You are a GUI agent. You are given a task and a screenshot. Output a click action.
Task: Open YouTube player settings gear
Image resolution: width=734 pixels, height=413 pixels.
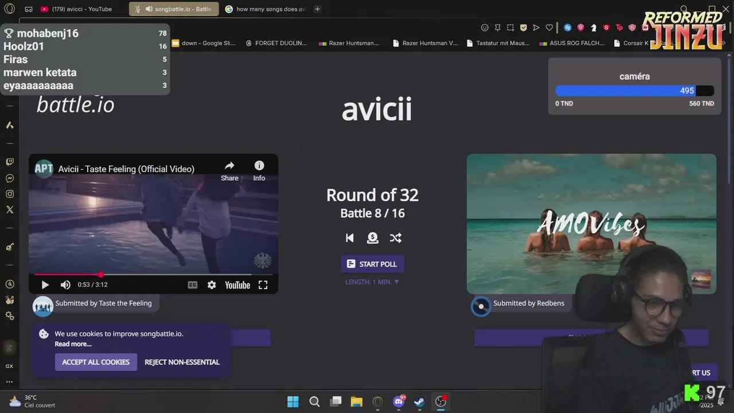[x=212, y=285]
